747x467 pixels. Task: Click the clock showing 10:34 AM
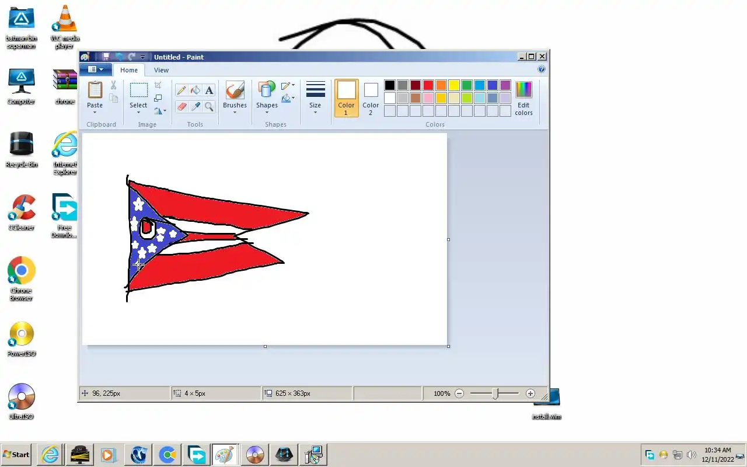[x=717, y=450]
